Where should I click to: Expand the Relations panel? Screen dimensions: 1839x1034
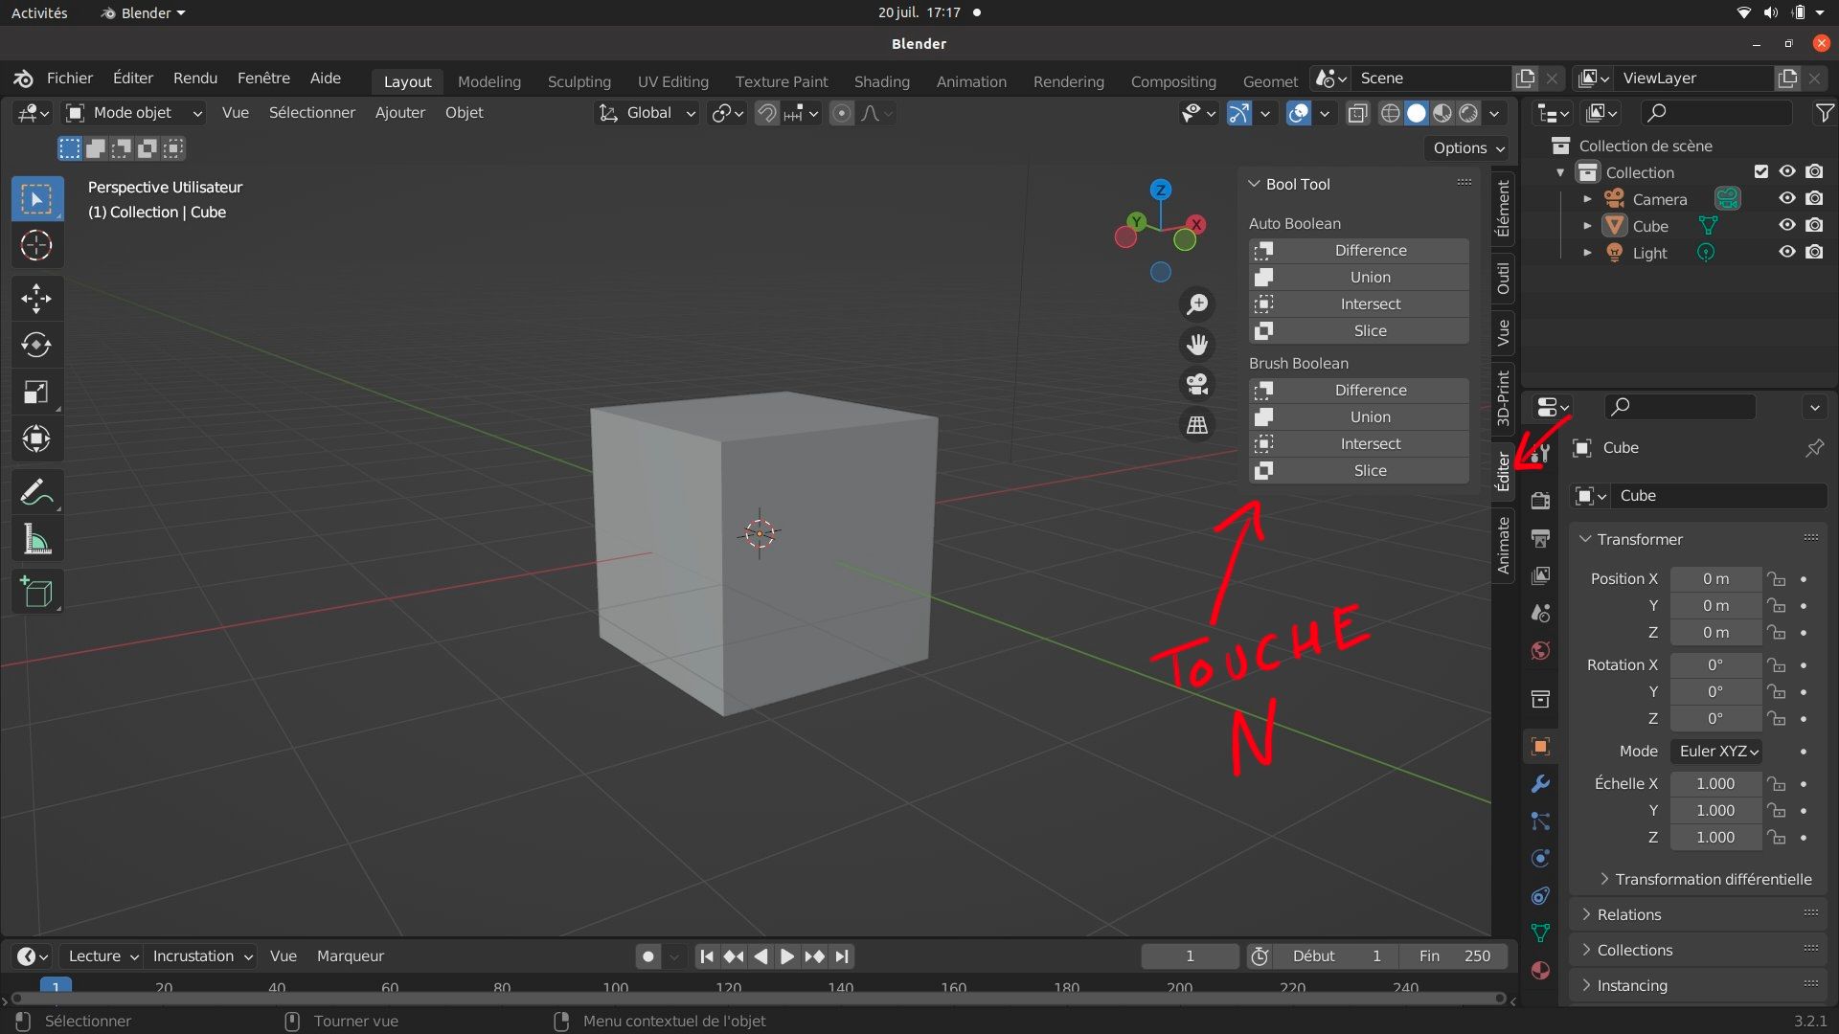(x=1628, y=914)
